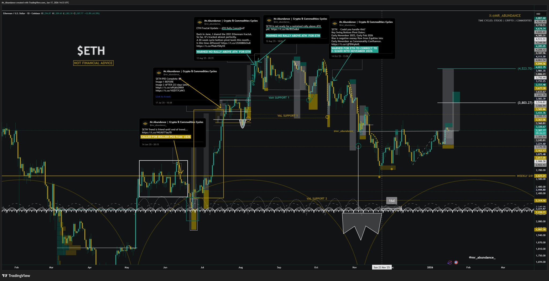Click the large '$ETH' title text
Screen dimensions: 549x281
click(91, 51)
